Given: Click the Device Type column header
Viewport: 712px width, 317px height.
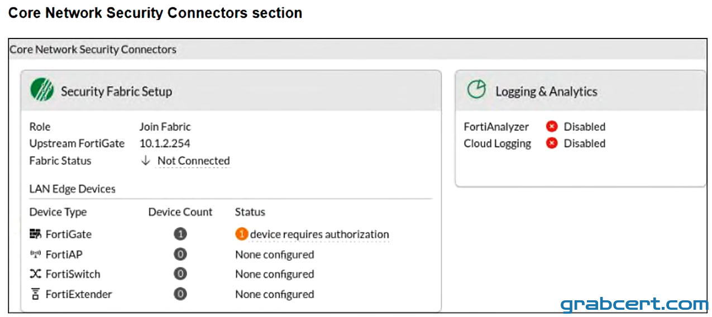Looking at the screenshot, I should coord(58,212).
